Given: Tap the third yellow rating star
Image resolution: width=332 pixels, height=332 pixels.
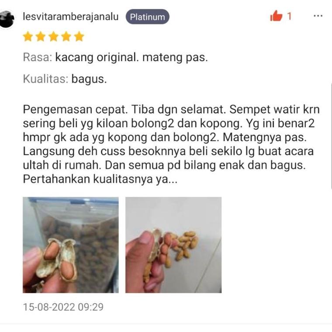Looking at the screenshot, I should pyautogui.click(x=53, y=36).
